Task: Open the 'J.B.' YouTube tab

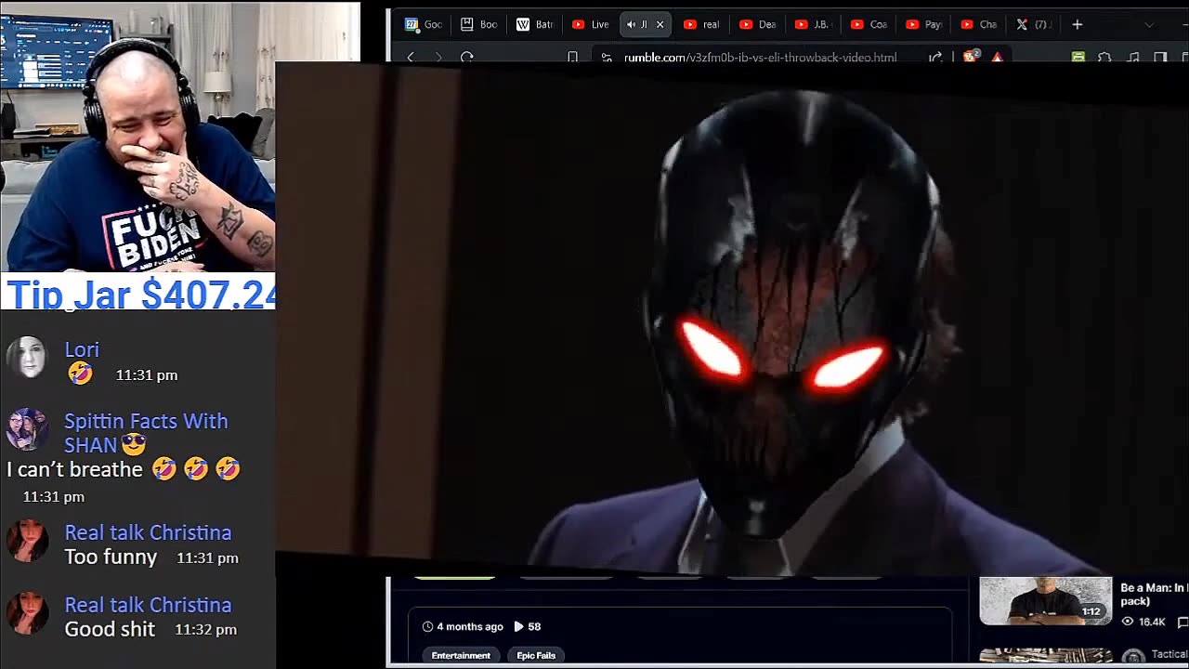Action: tap(814, 24)
